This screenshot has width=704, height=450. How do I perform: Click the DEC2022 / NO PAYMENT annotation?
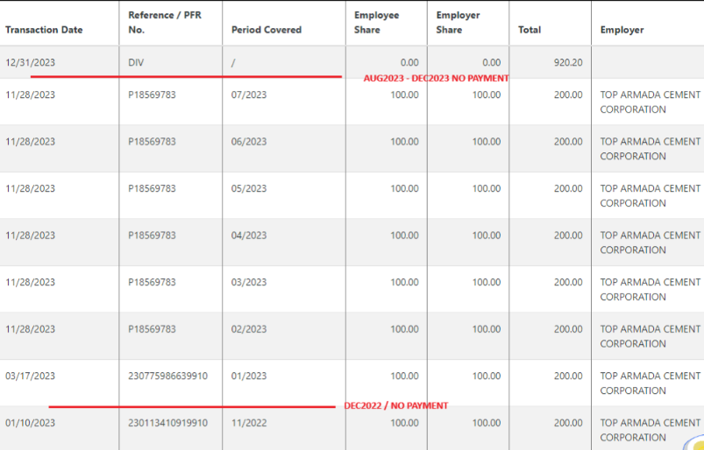[395, 405]
